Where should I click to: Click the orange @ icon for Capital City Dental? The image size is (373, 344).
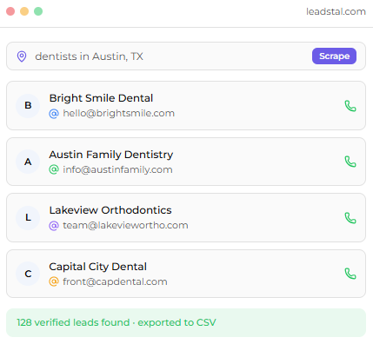(x=54, y=281)
